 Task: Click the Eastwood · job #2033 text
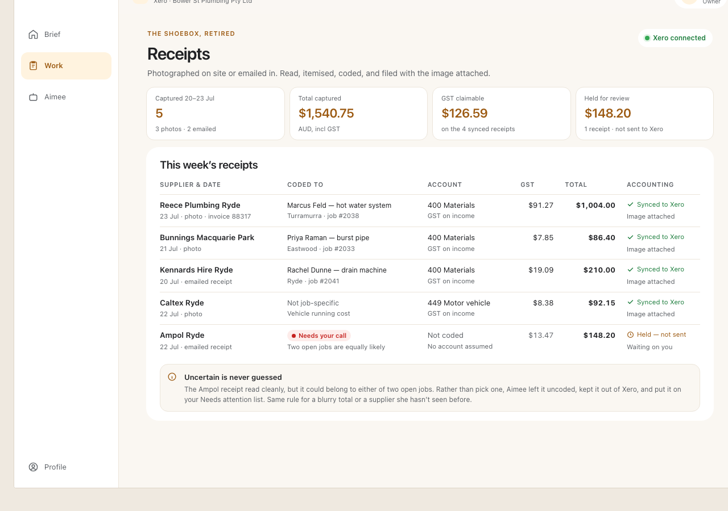coord(321,249)
